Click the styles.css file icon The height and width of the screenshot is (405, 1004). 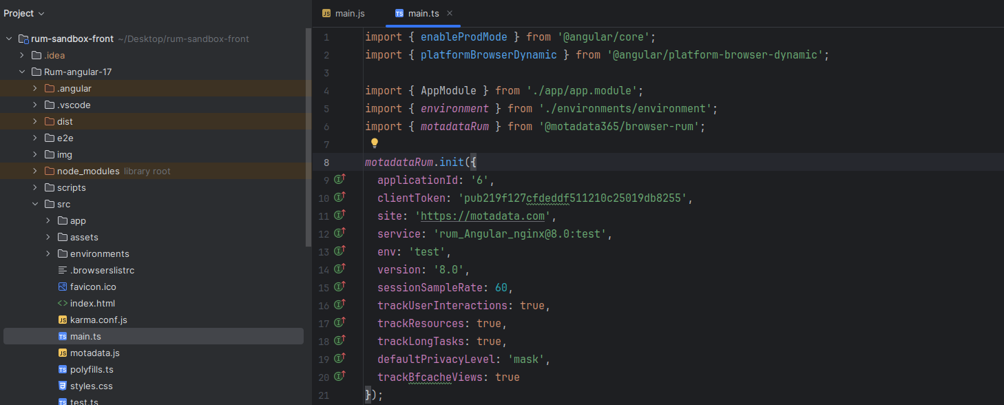63,386
